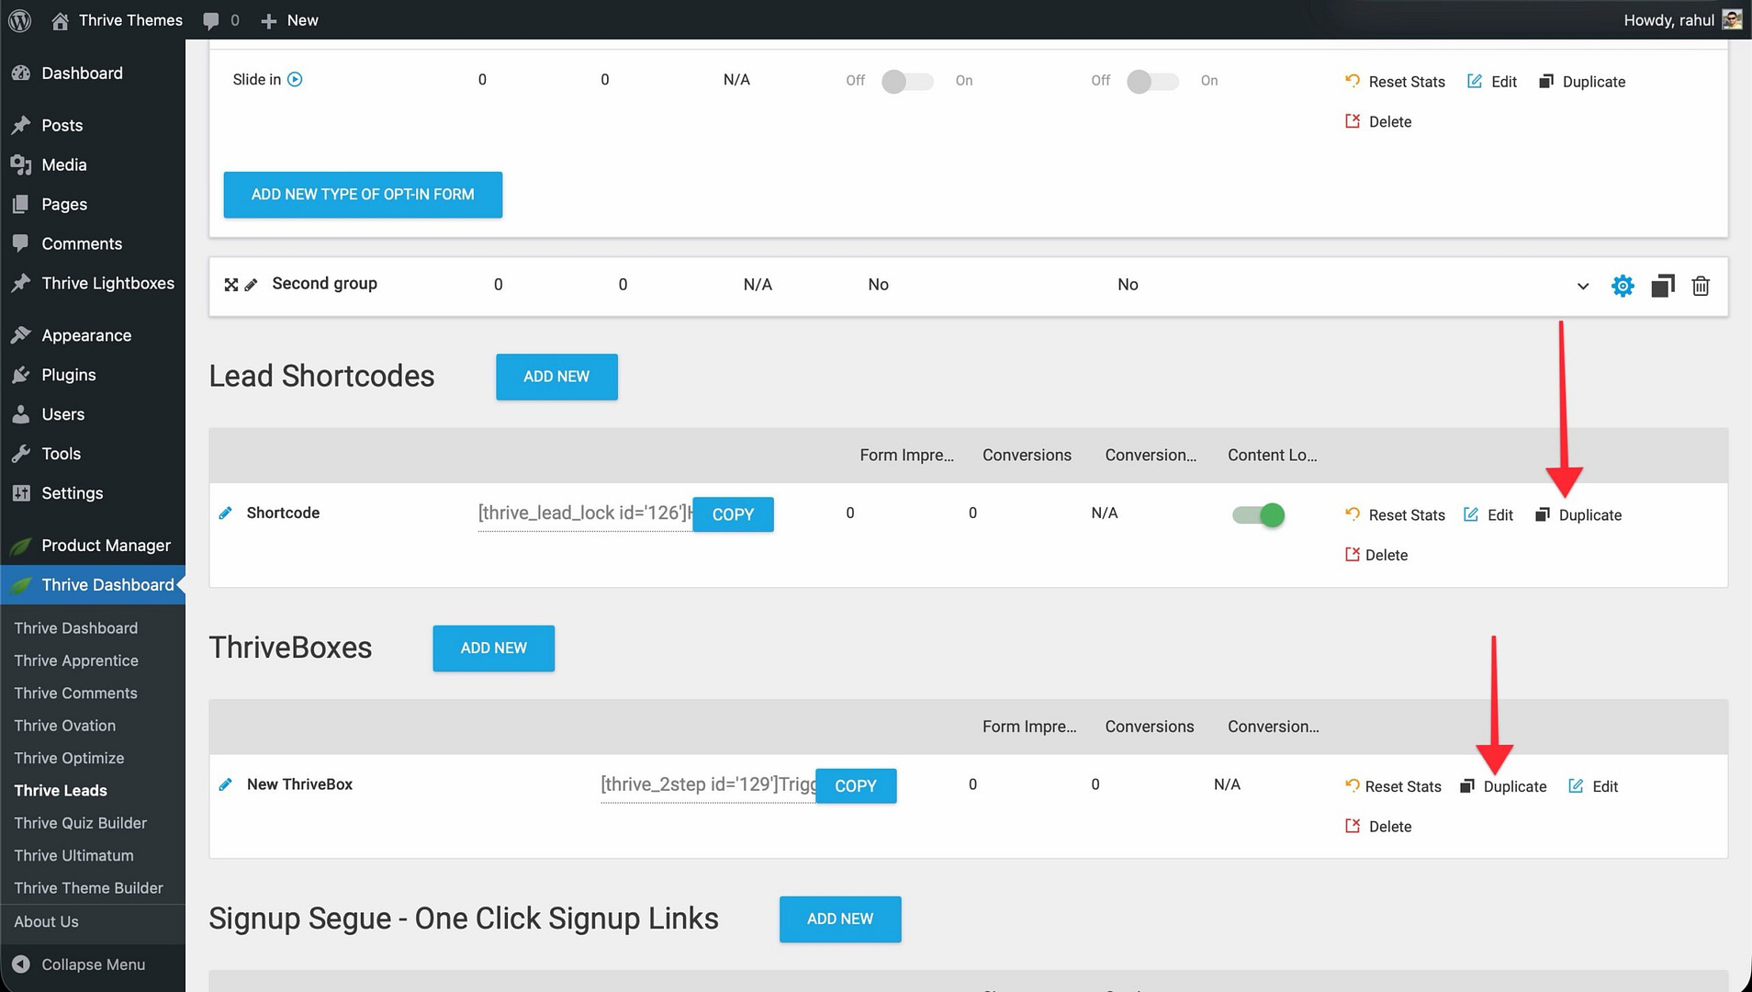Image resolution: width=1752 pixels, height=992 pixels.
Task: Open the comments bubble in admin bar
Action: (220, 20)
